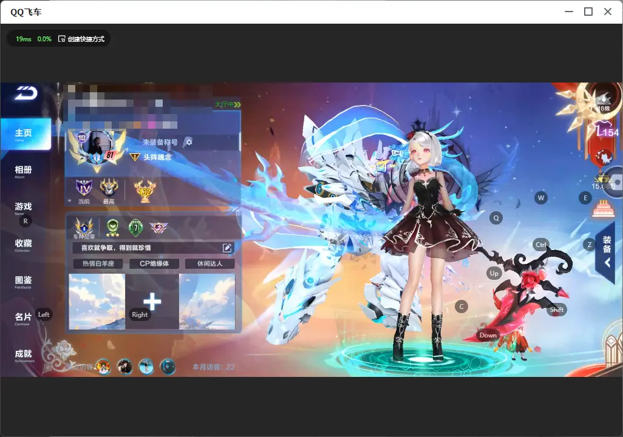Click the R key overlay button

[x=26, y=221]
